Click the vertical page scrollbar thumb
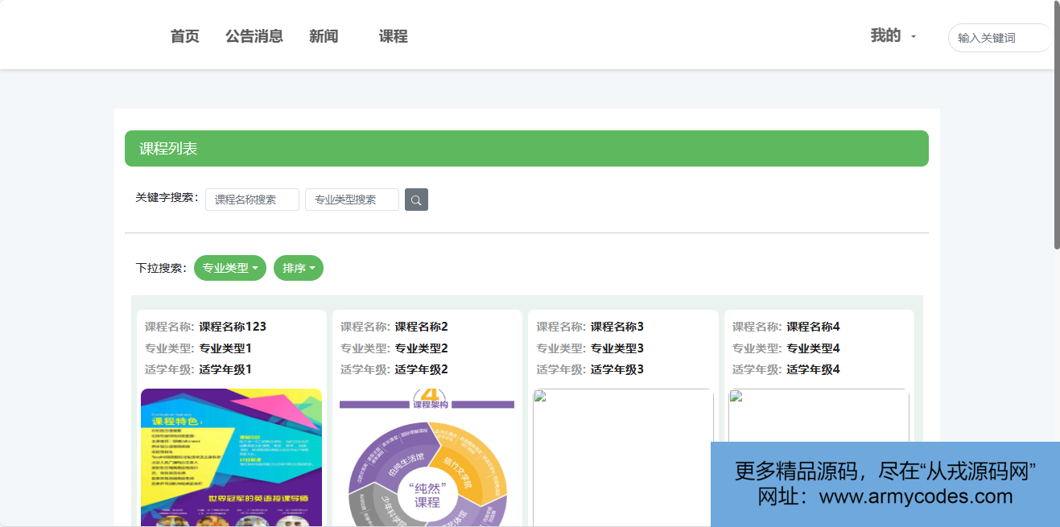The width and height of the screenshot is (1060, 527). click(1056, 125)
